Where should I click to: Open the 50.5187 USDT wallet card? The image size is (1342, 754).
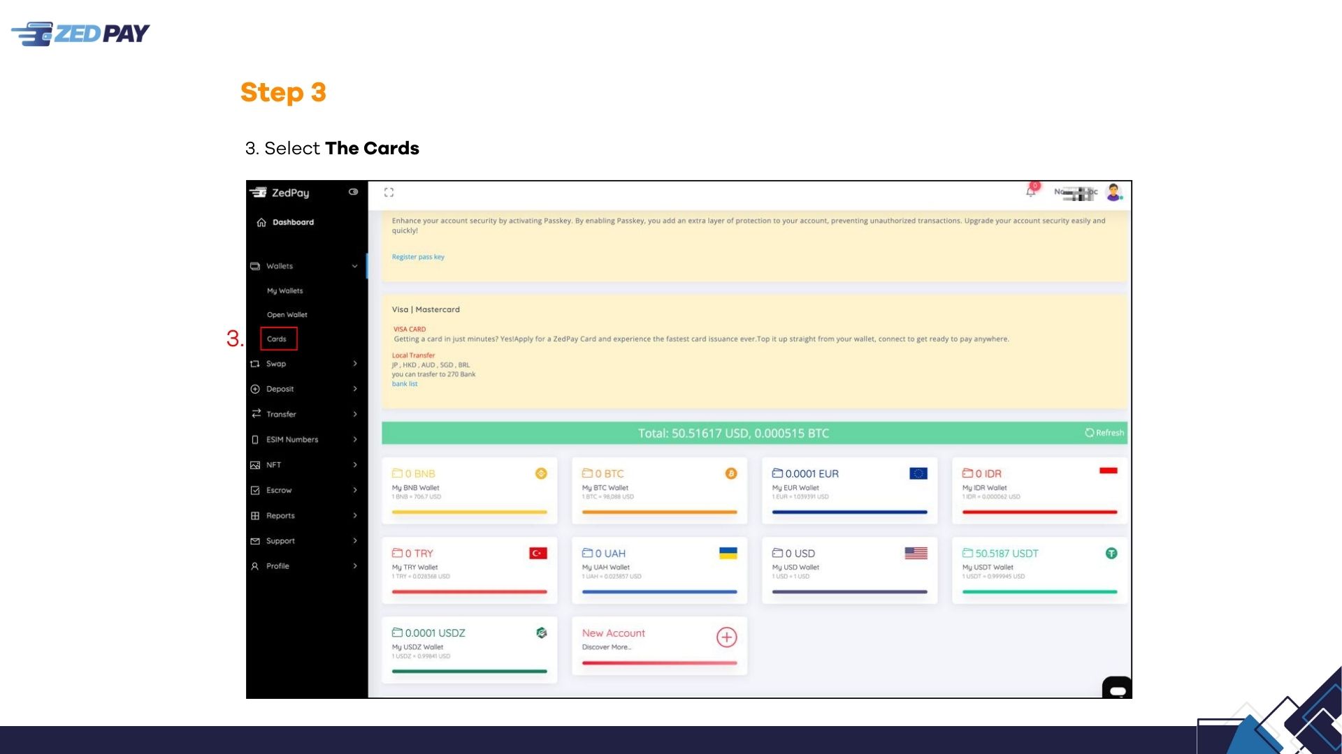(1040, 570)
